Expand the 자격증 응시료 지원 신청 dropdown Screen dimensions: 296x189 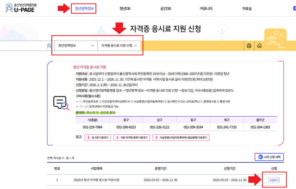119,46
